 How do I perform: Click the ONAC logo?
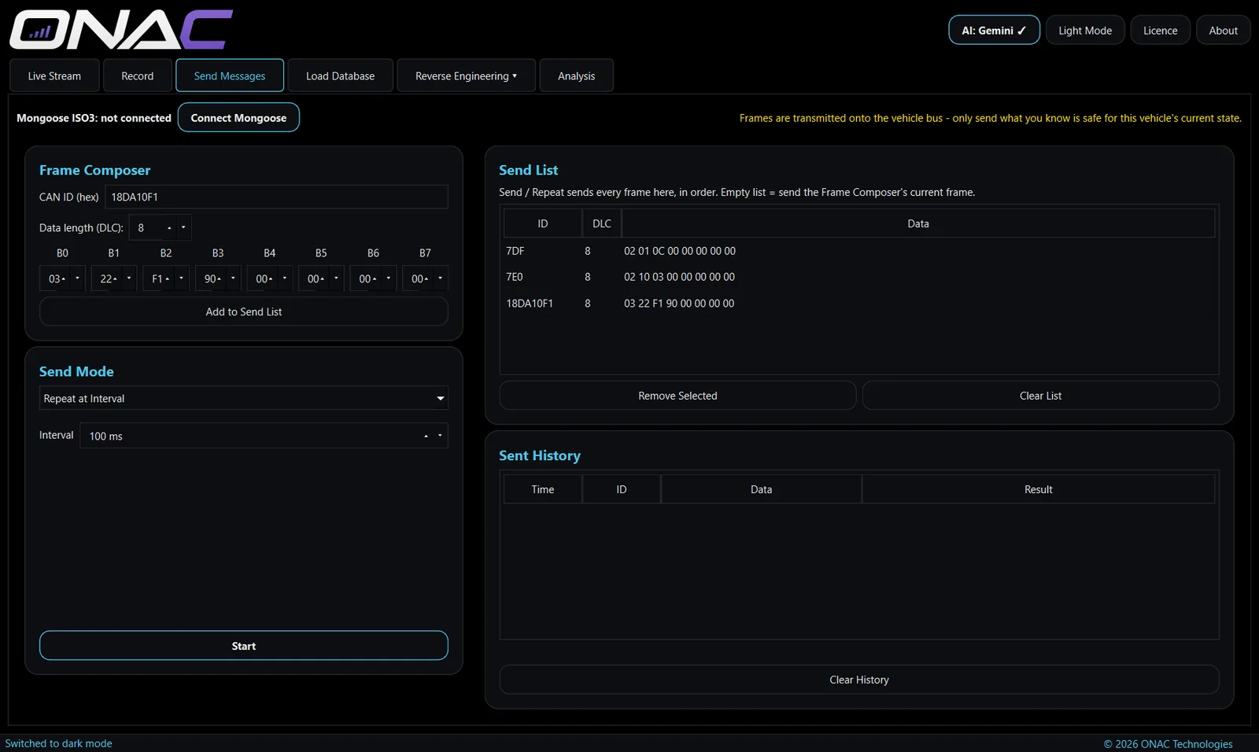click(x=121, y=30)
